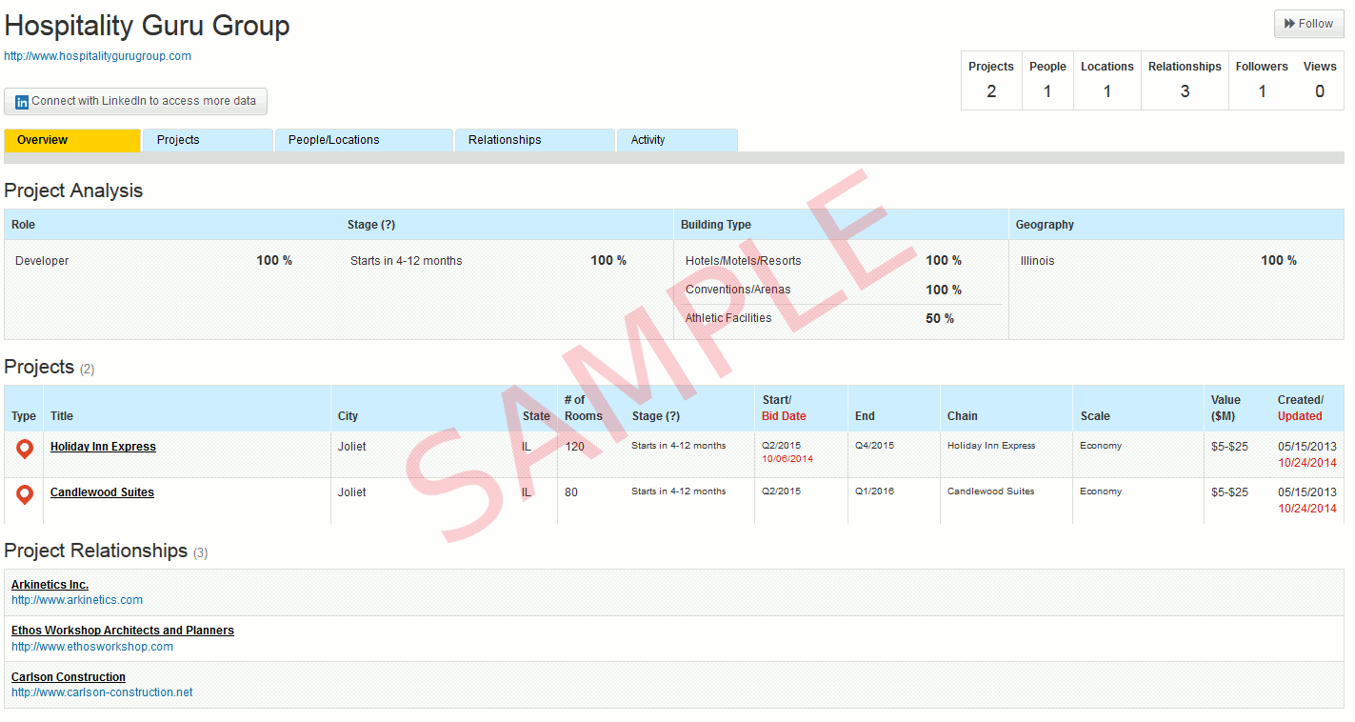Visit www.ethosworkshop.com link
The height and width of the screenshot is (722, 1355).
click(x=92, y=647)
